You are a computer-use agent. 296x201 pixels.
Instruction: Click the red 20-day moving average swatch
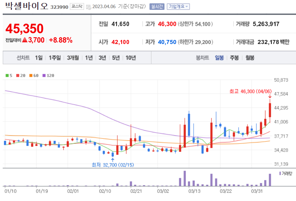point(18,75)
